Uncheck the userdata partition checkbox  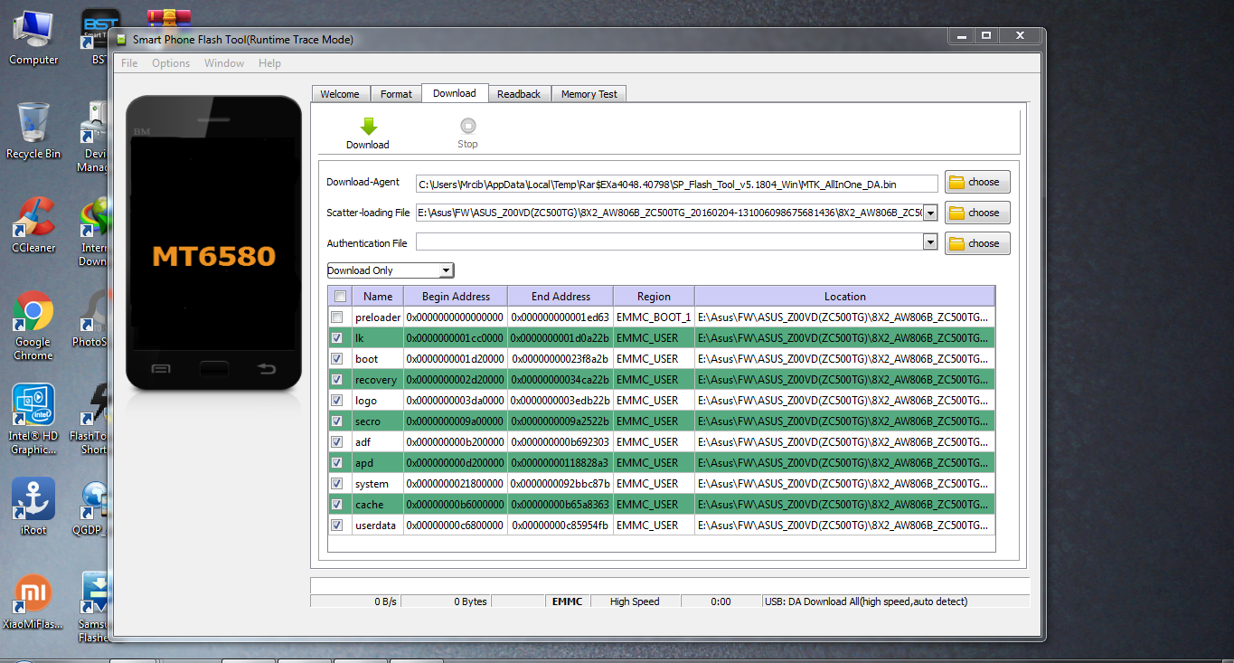pyautogui.click(x=337, y=526)
